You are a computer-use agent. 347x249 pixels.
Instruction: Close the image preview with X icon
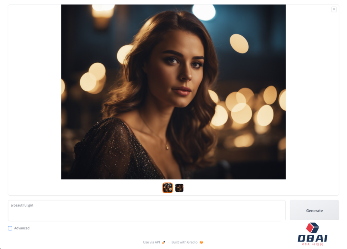click(334, 9)
